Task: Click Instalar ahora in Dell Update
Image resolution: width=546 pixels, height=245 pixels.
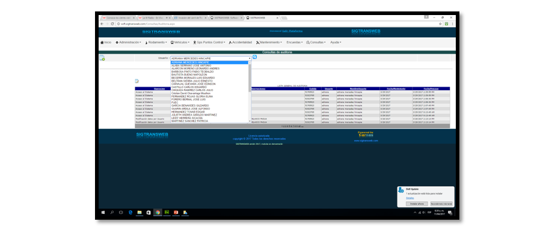Action: pos(417,204)
